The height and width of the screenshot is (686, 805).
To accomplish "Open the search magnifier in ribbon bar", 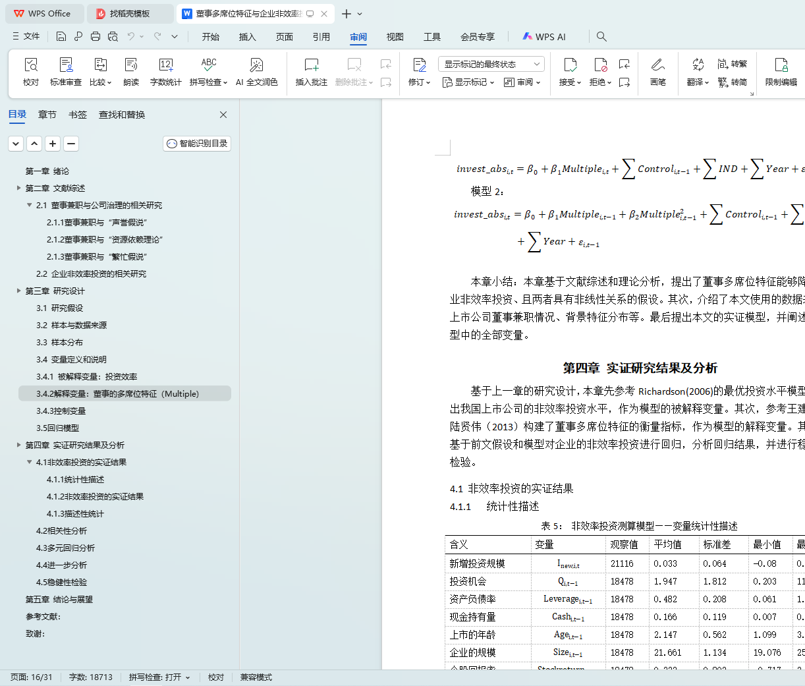I will 601,37.
